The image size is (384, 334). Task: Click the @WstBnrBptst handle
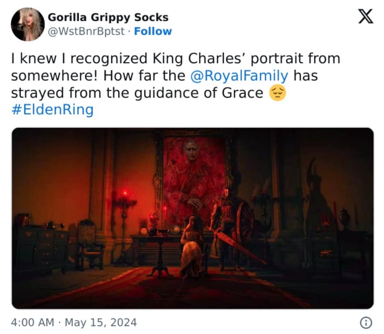click(x=87, y=31)
